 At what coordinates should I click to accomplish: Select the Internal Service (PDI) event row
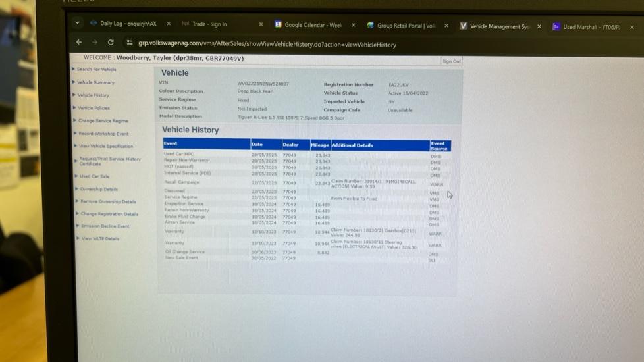click(307, 174)
